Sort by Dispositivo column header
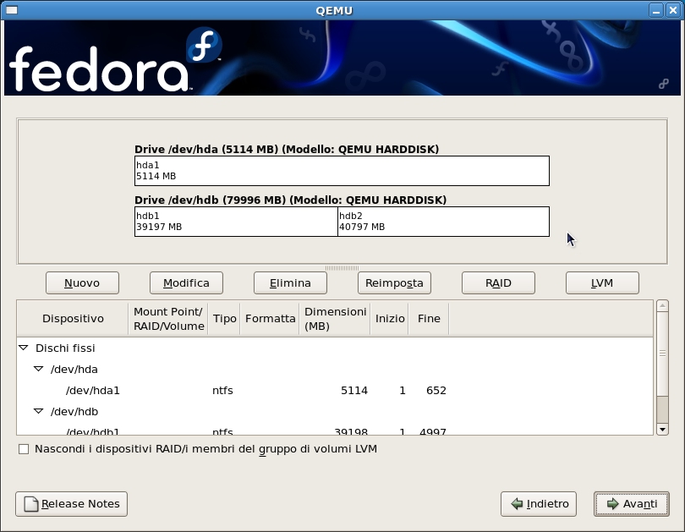 (73, 319)
